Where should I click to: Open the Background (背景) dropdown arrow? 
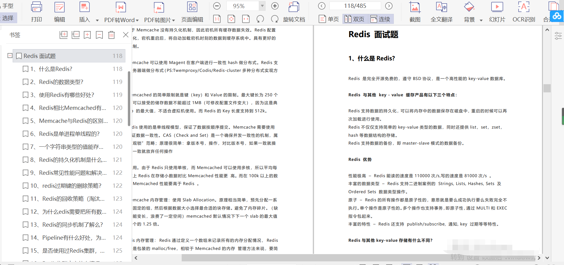pos(481,21)
